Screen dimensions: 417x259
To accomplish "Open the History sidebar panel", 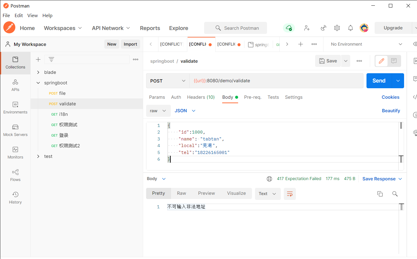I will (x=15, y=197).
